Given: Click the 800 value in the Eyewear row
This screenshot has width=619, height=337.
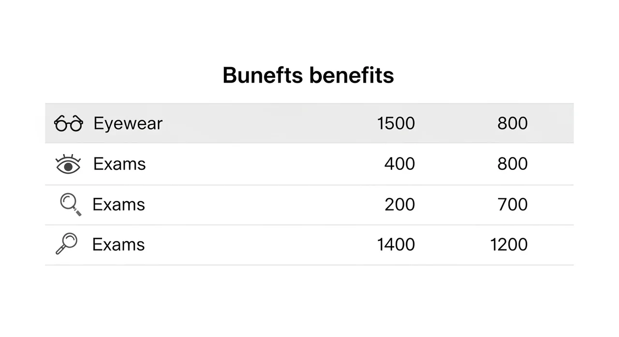Looking at the screenshot, I should click(512, 124).
